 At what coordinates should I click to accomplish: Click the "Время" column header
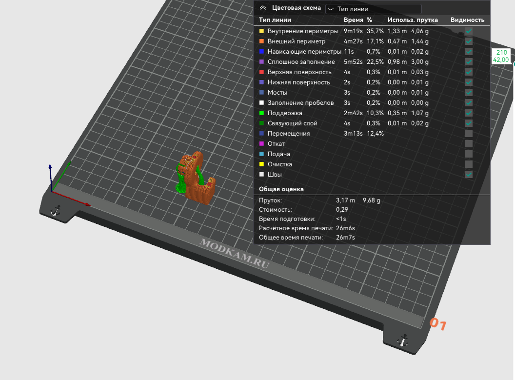point(353,20)
